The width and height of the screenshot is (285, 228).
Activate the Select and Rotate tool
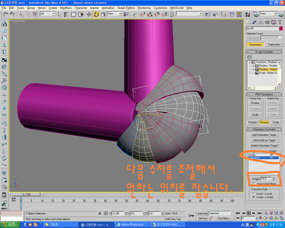tap(96, 14)
